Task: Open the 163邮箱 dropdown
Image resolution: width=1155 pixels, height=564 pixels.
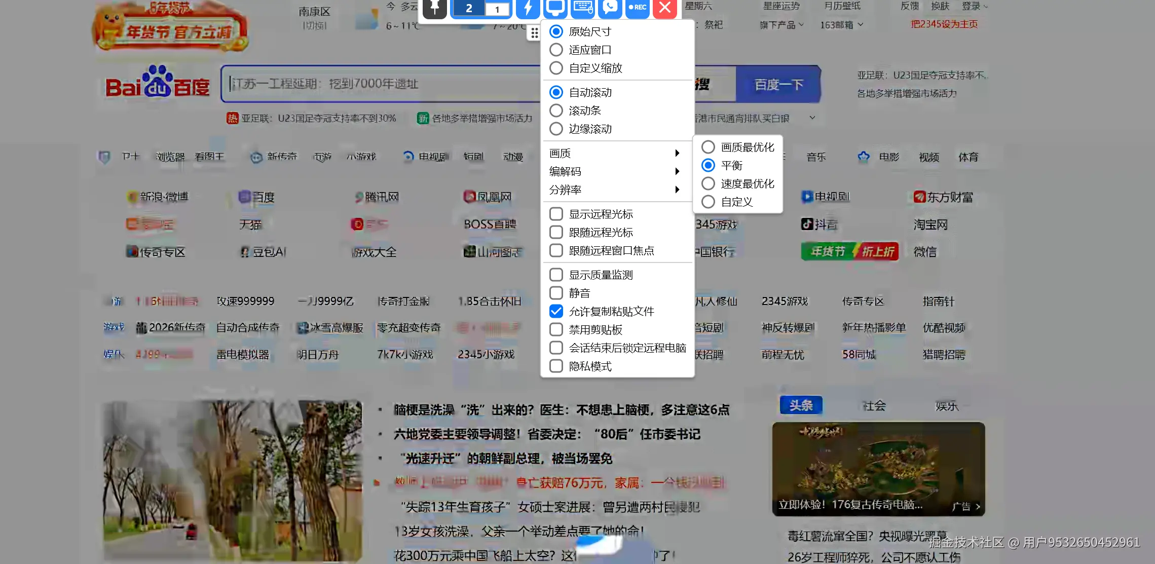Action: pos(841,25)
